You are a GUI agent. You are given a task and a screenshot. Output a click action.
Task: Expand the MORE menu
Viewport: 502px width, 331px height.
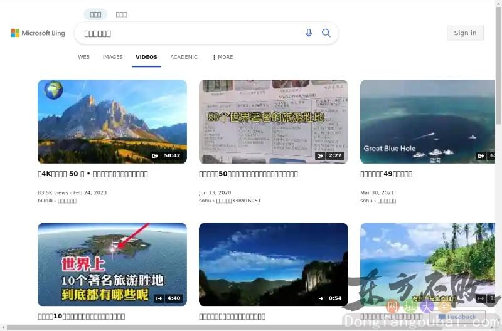[x=223, y=57]
